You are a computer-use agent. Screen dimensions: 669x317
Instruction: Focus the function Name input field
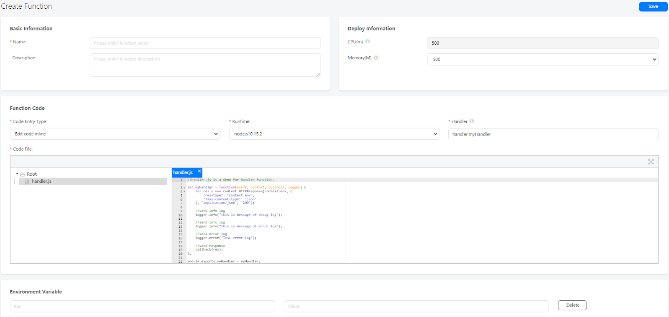point(205,43)
